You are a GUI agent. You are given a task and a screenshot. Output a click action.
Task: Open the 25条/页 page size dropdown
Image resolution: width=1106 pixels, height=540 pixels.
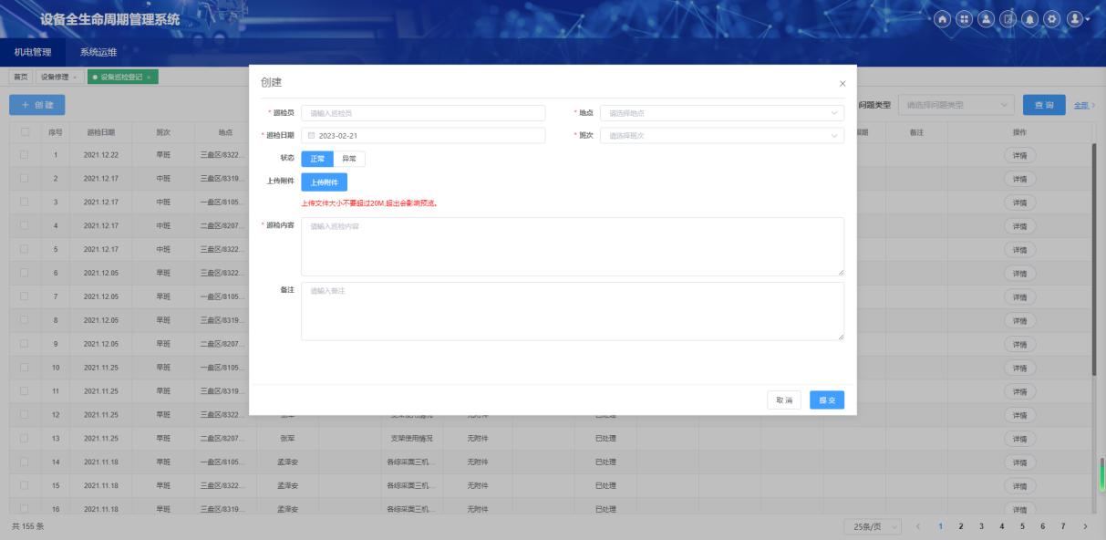[873, 527]
